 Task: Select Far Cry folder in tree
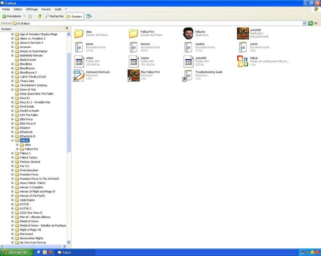tap(25, 166)
